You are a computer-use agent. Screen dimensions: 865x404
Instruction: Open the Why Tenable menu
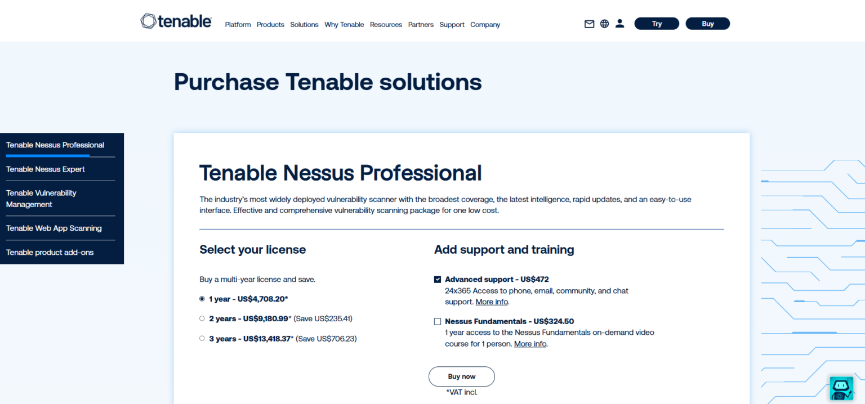click(x=344, y=24)
